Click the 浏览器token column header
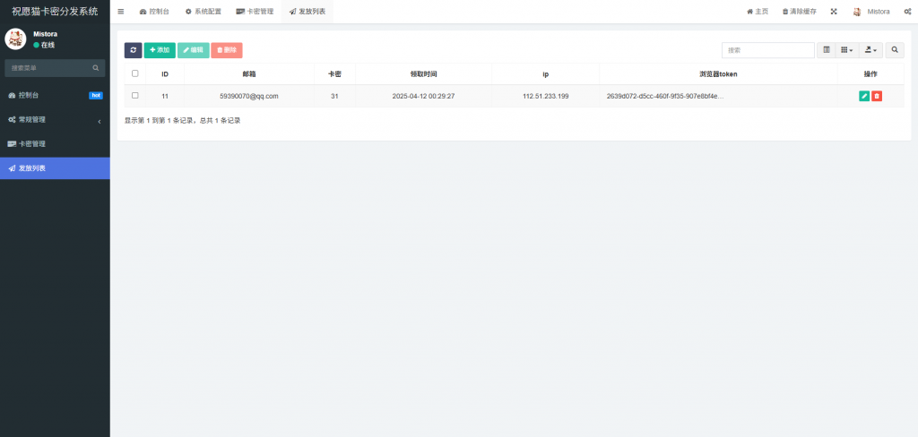Viewport: 918px width, 437px height. click(718, 74)
